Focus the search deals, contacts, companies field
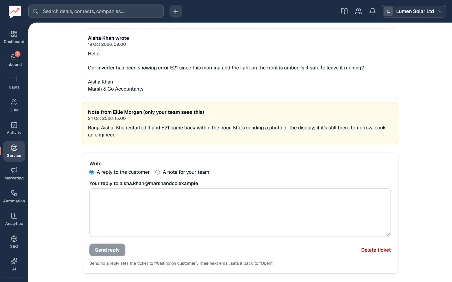The width and height of the screenshot is (452, 282). [x=96, y=11]
